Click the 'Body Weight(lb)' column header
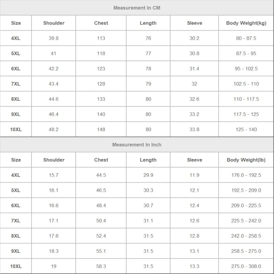This screenshot has width=274, height=274. coord(246,160)
